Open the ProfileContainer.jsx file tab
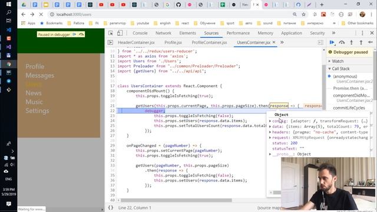Image resolution: width=377 pixels, height=212 pixels. point(209,42)
